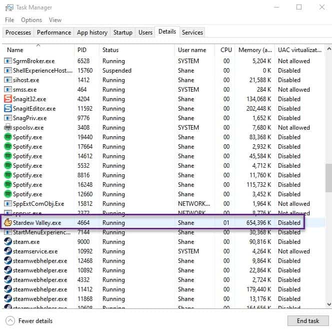Click the scrollbar up arrow

click(329, 49)
